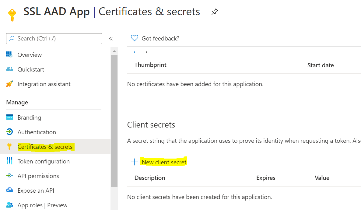This screenshot has width=361, height=210.
Task: Click the Branding www icon
Action: pos(9,117)
